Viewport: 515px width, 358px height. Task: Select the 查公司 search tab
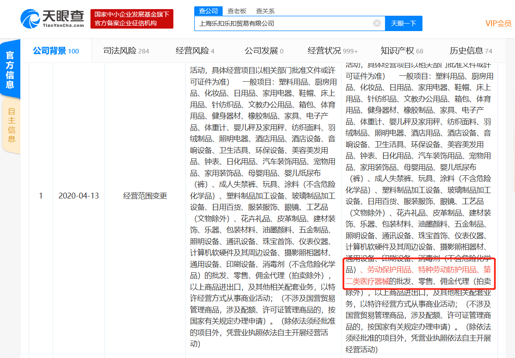point(208,11)
